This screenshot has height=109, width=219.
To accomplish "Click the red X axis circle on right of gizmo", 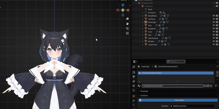I will (x=128, y=10).
